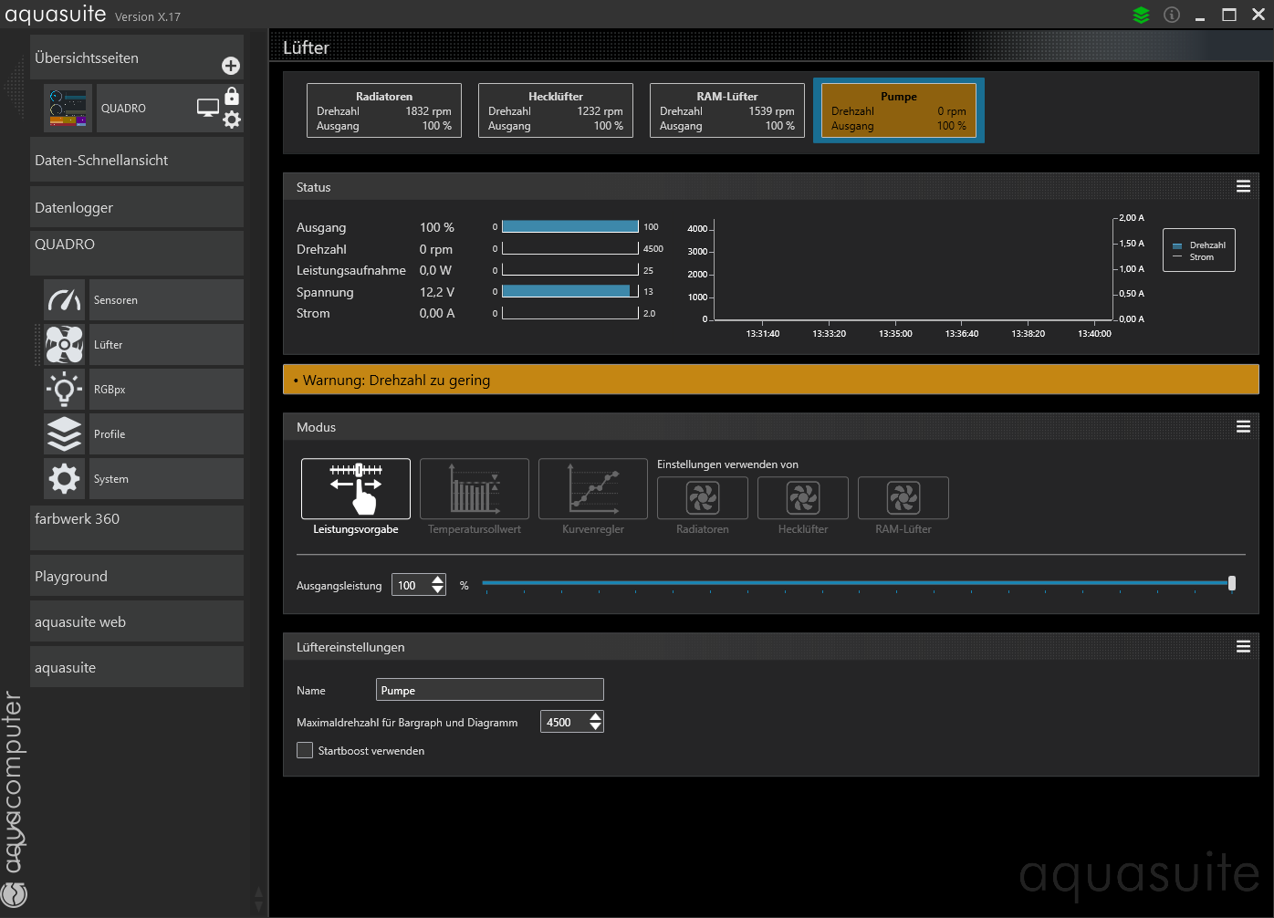Click the Ausgang bar graph in Status
1274x918 pixels.
[x=570, y=226]
